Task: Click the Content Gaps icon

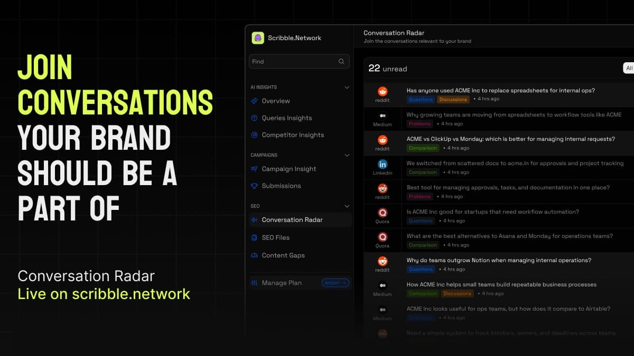Action: coord(255,255)
